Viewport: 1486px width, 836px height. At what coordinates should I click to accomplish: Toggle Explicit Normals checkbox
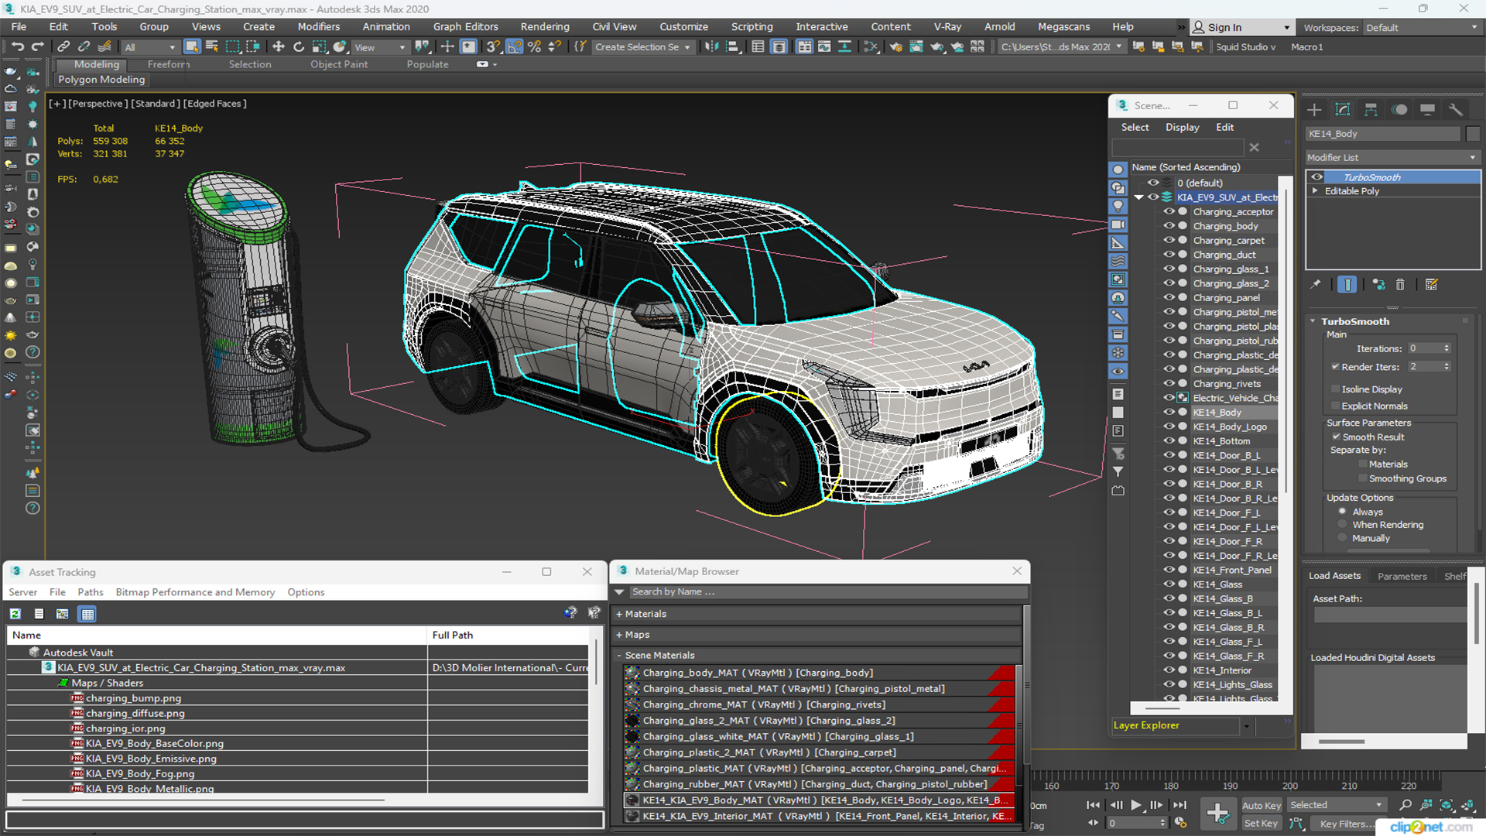pos(1335,406)
